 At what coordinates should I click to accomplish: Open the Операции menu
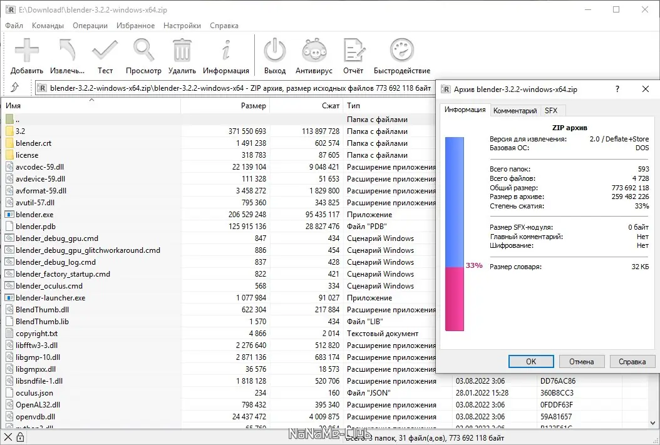coord(90,26)
